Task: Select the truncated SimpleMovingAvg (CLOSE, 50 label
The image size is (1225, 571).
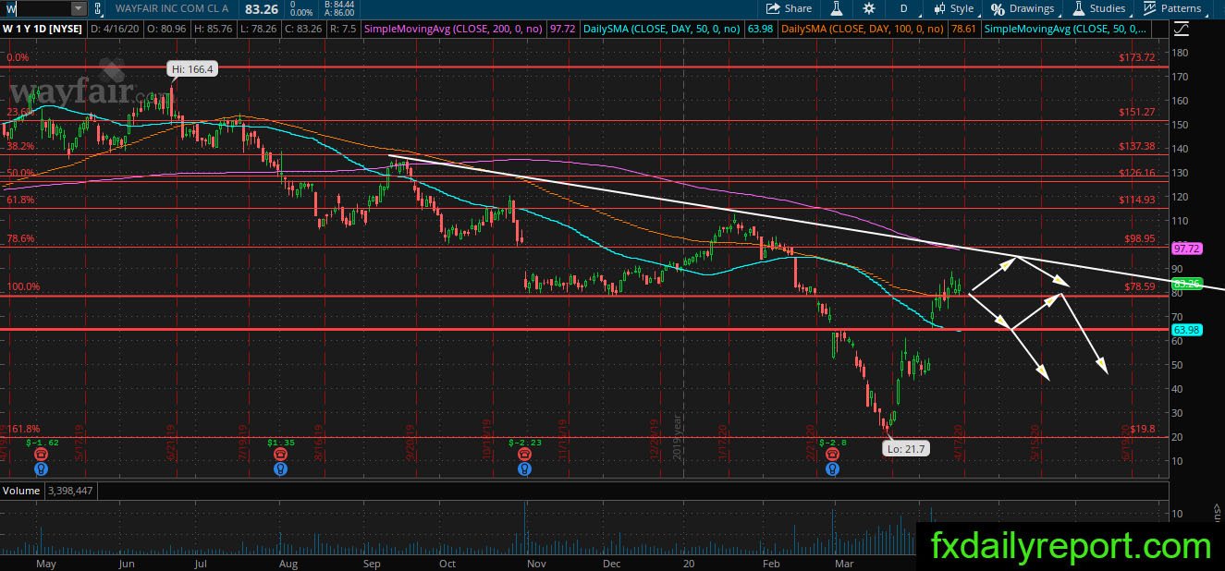Action: click(1066, 29)
